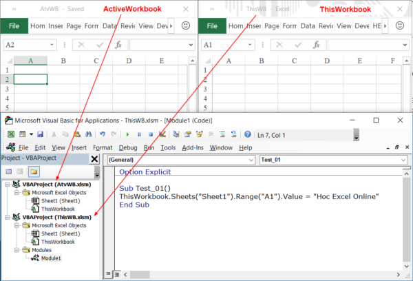Click the File button in AtvWB window
Image resolution: width=413 pixels, height=281 pixels.
[14, 26]
